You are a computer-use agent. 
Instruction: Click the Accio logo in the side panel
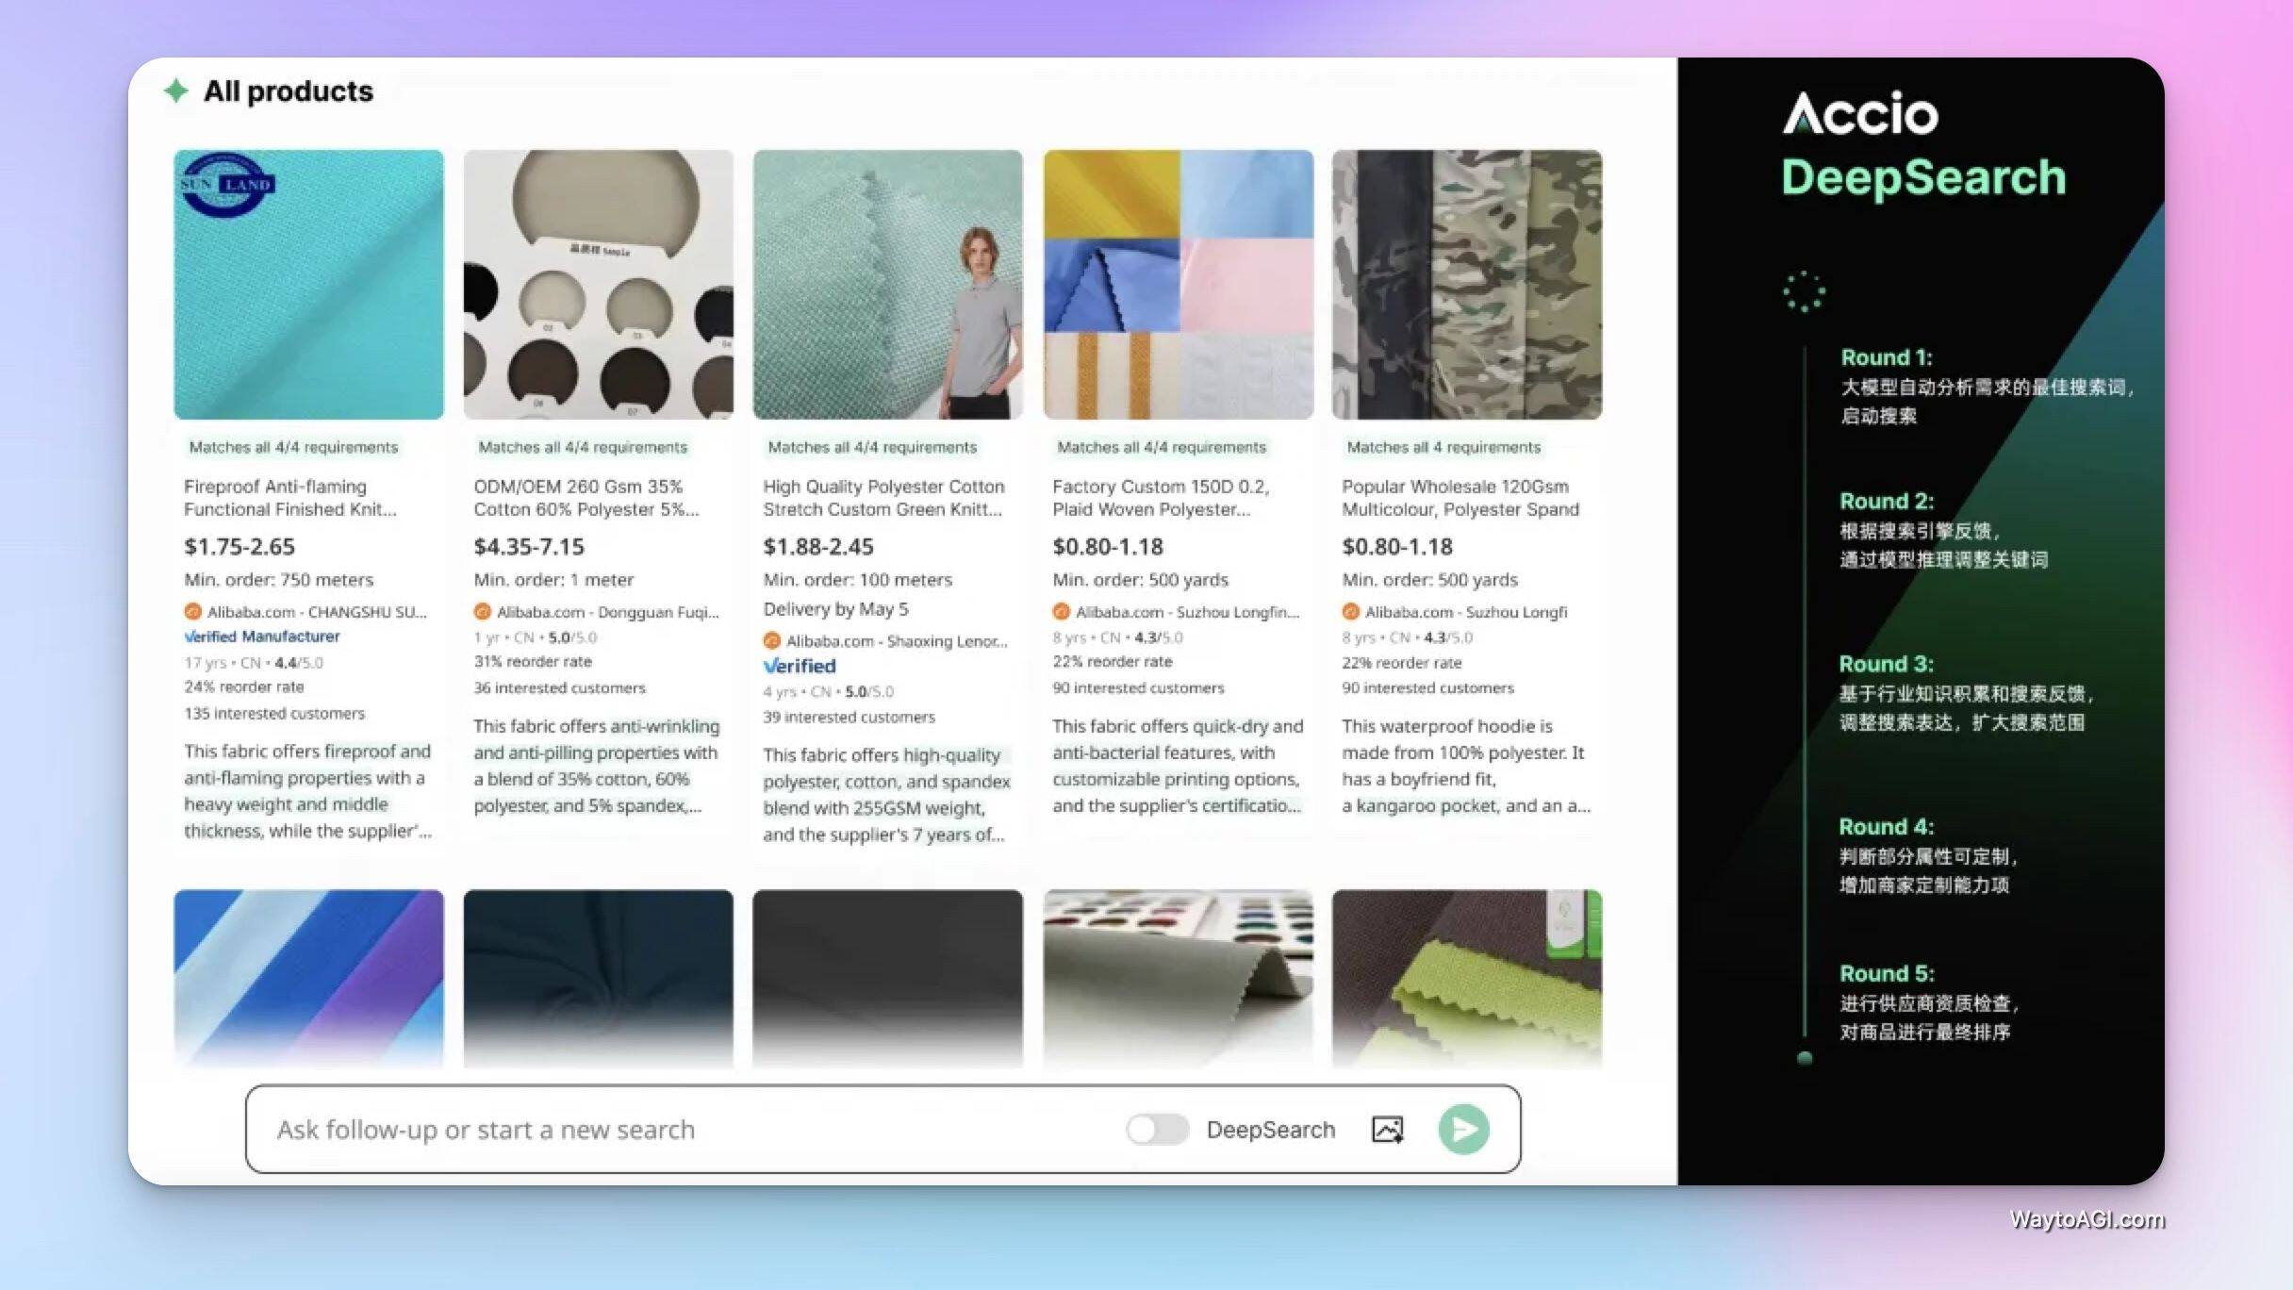[x=1860, y=114]
